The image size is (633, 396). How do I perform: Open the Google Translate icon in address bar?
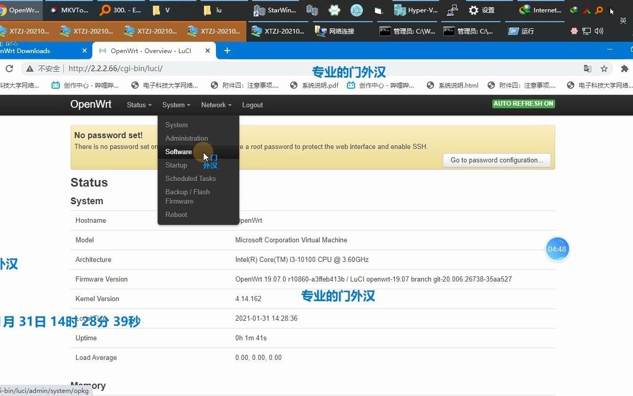click(587, 69)
